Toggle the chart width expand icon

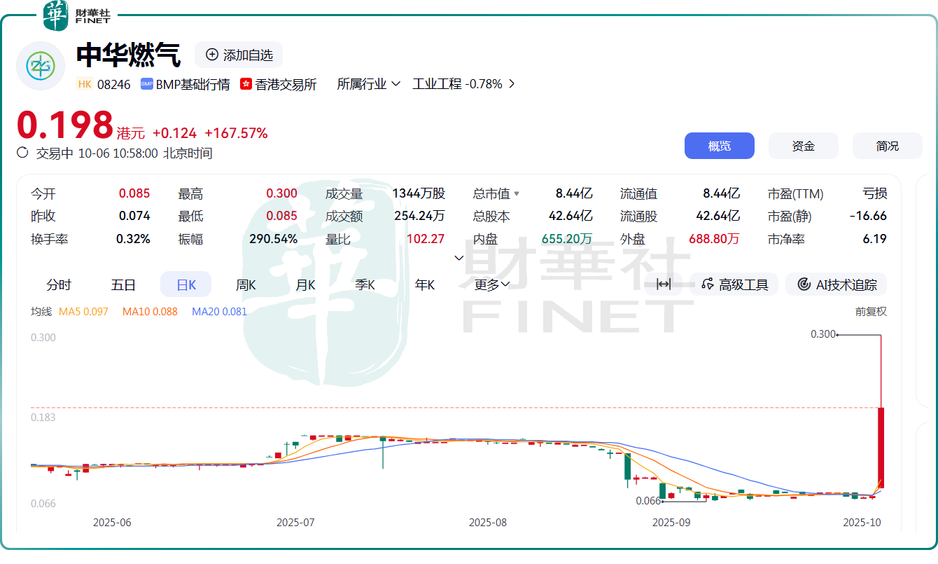coord(664,284)
